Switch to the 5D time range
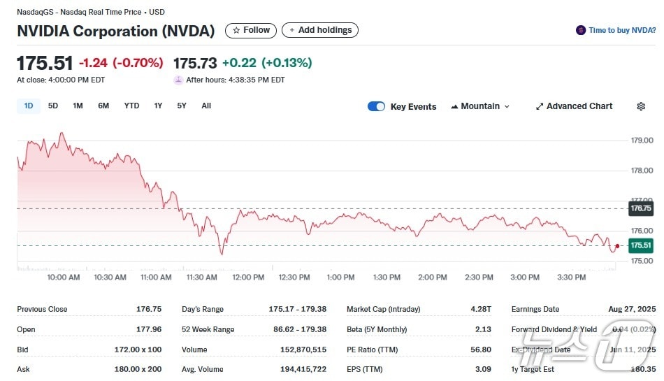 (53, 106)
